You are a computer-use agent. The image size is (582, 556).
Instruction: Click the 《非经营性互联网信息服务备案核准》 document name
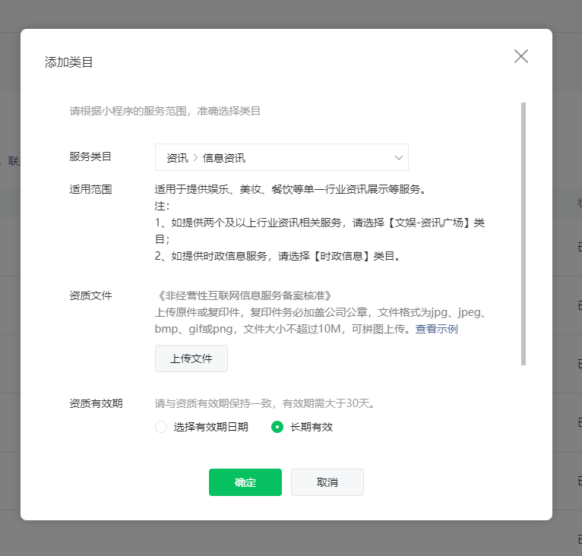click(243, 295)
